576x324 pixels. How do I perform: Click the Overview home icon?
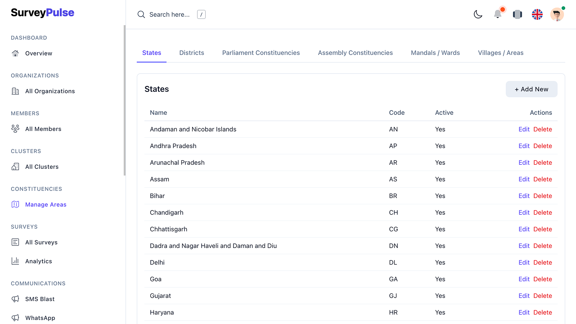[15, 53]
